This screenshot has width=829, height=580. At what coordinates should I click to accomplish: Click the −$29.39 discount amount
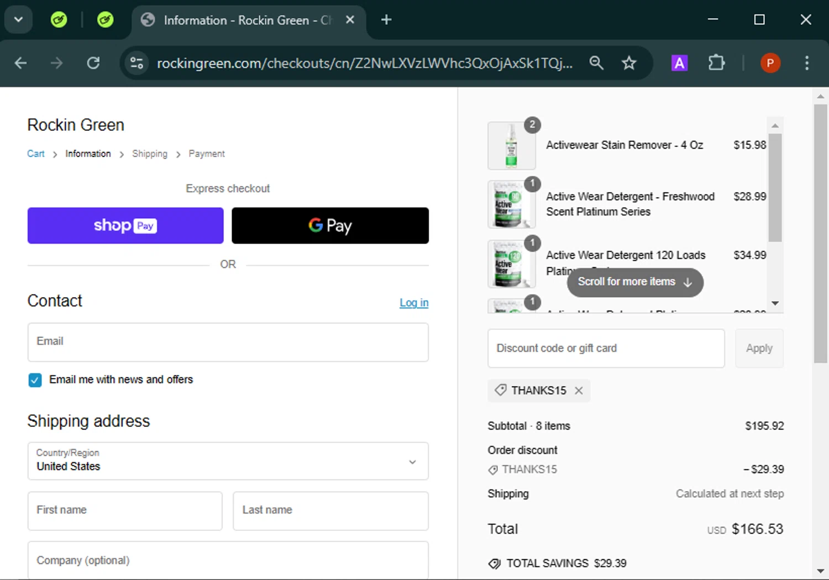click(x=763, y=470)
